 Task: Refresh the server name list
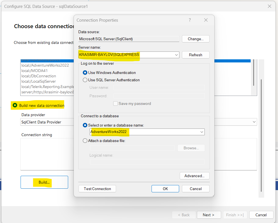click(195, 55)
